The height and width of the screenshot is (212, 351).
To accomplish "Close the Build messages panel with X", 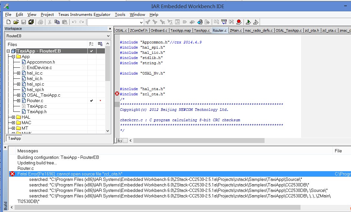I will pyautogui.click(x=6, y=147).
